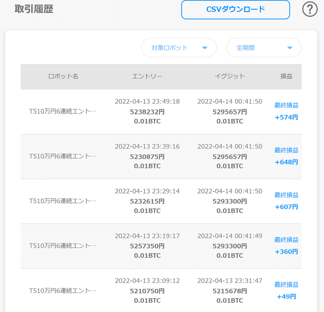Click robot name in 23:29:14 entry row
Screen dimensions: 324x312
62,201
